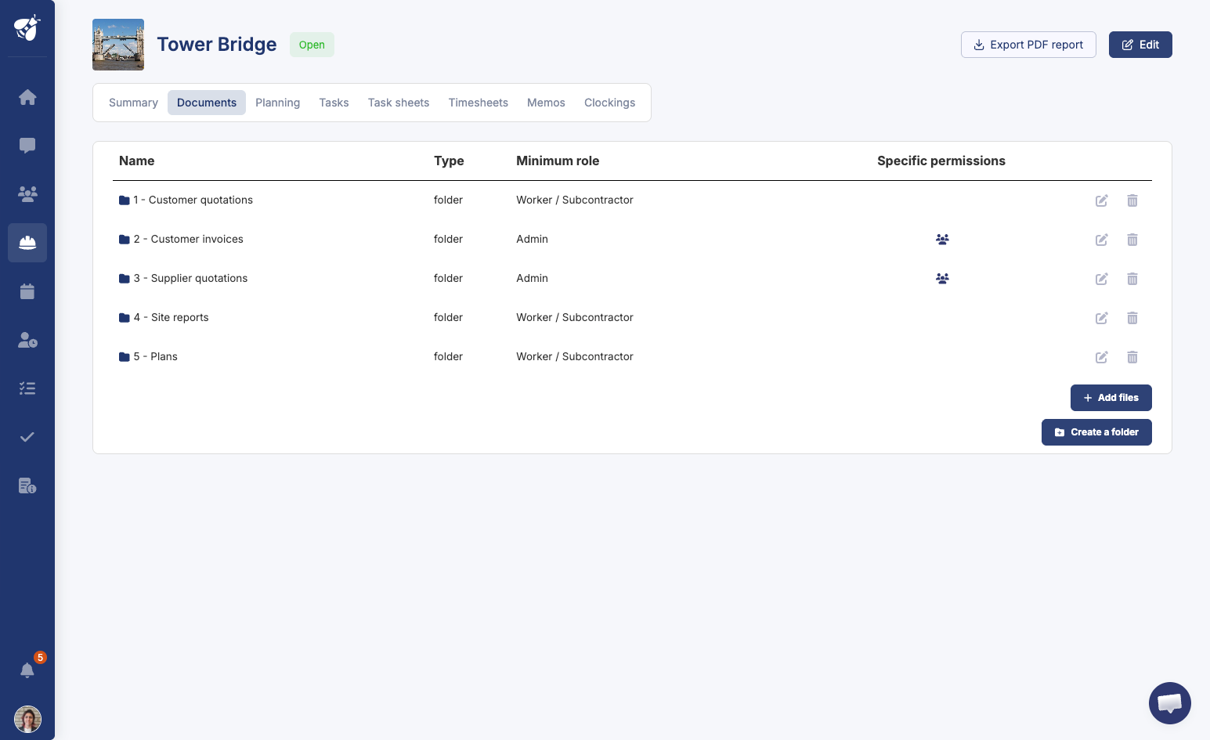View specific permissions icon for Supplier quotations
1210x740 pixels.
[942, 278]
